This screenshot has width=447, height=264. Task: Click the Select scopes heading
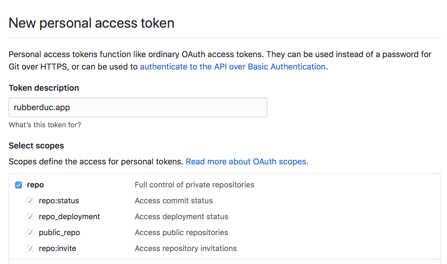[36, 146]
